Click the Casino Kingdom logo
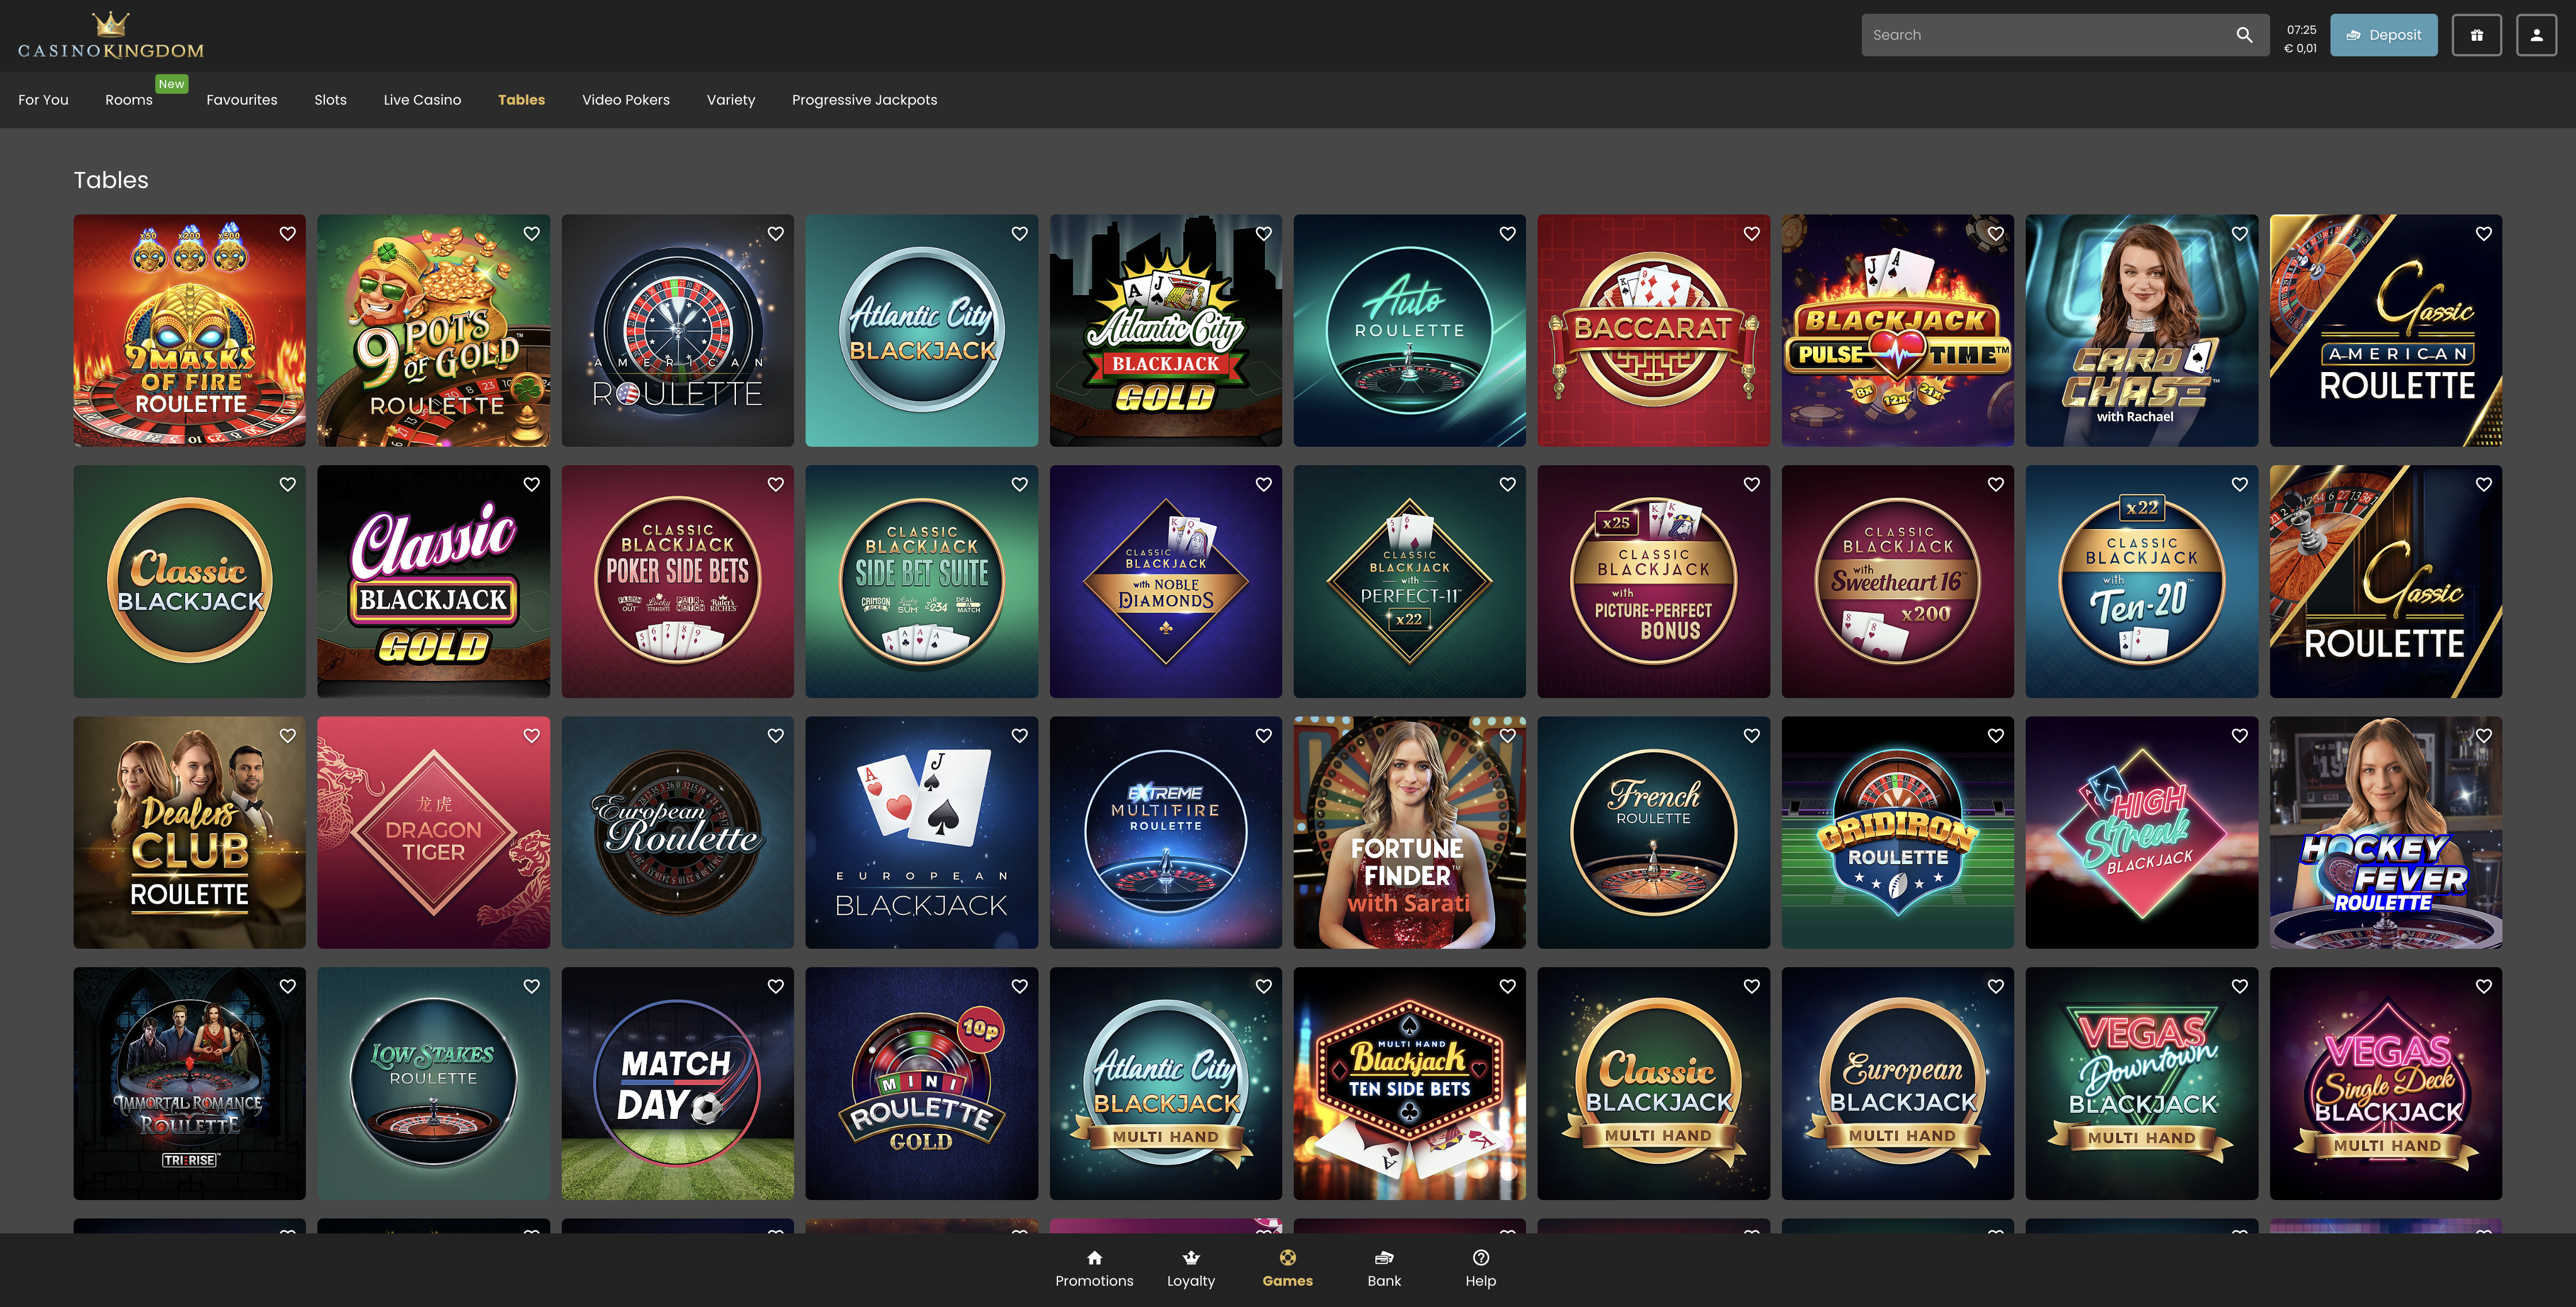Screen dimensions: 2576x1307 click(x=111, y=36)
